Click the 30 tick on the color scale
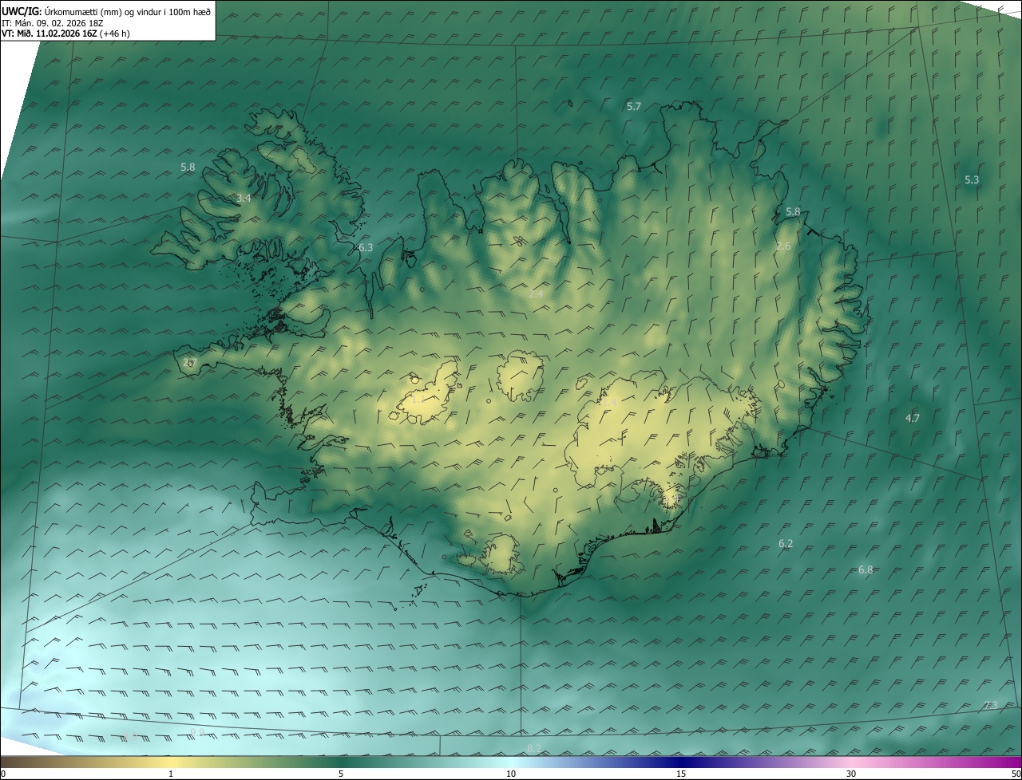 (851, 774)
